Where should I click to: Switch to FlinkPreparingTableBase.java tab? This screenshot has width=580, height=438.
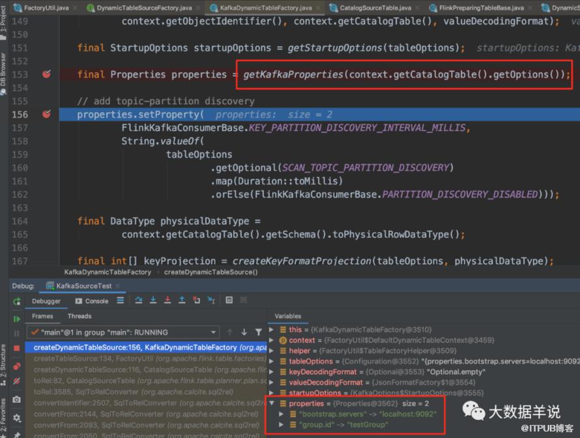click(x=481, y=7)
